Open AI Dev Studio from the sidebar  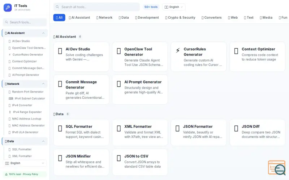tap(25, 41)
